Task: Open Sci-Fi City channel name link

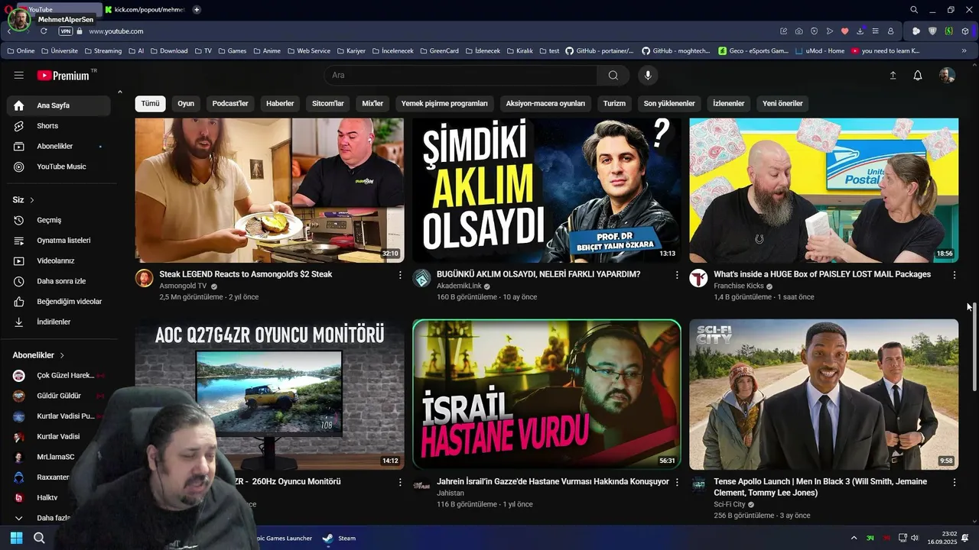Action: point(730,504)
